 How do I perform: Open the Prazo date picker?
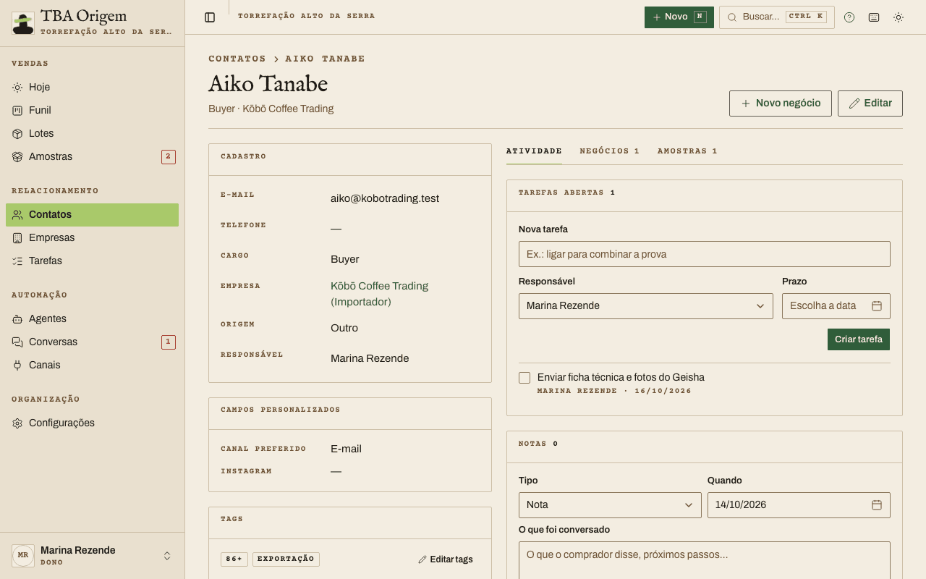836,306
